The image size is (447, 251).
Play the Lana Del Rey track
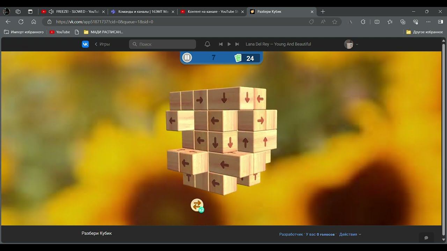pos(229,44)
